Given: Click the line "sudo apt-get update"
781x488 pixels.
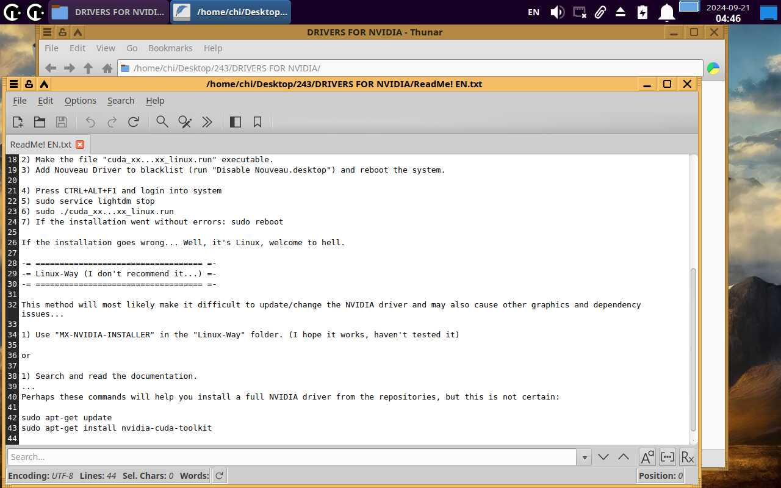Looking at the screenshot, I should [x=67, y=418].
